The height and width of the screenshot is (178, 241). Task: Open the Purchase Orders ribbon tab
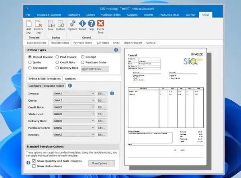pos(111,15)
